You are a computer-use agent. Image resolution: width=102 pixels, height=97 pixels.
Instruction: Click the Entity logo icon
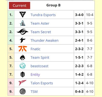[x=22, y=74]
